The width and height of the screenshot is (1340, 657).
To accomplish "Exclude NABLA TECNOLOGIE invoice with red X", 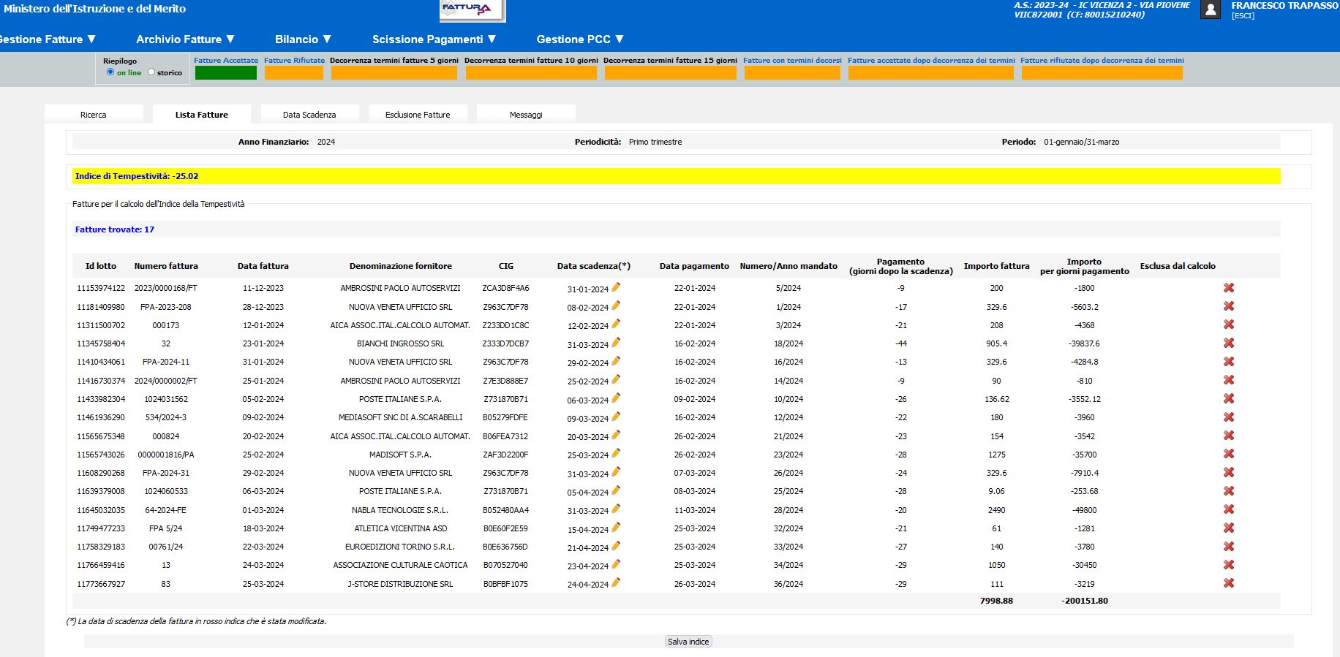I will click(1229, 509).
